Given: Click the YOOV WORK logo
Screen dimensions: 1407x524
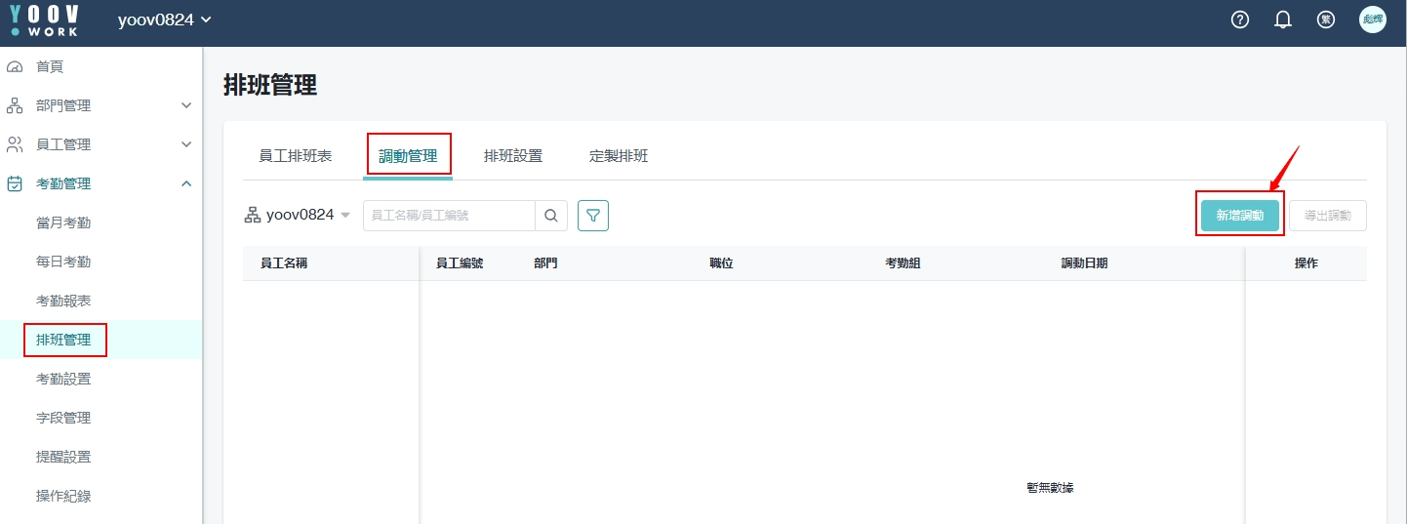Looking at the screenshot, I should [x=44, y=20].
